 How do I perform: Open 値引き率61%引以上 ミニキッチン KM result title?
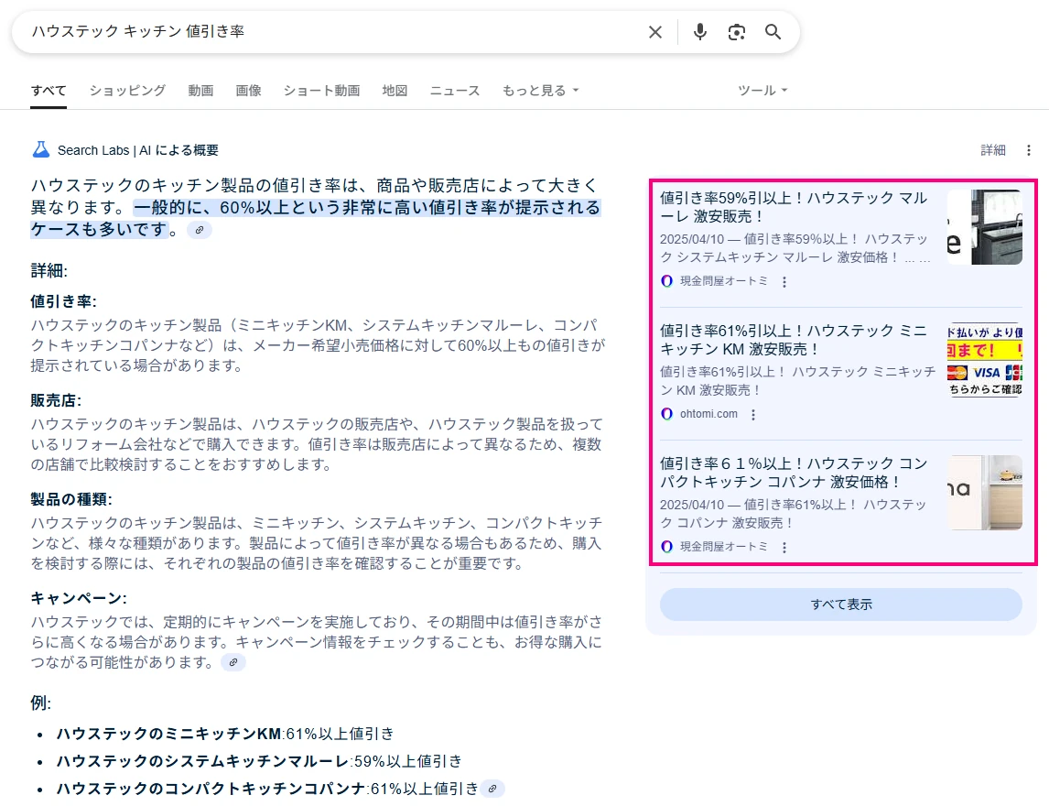click(794, 340)
